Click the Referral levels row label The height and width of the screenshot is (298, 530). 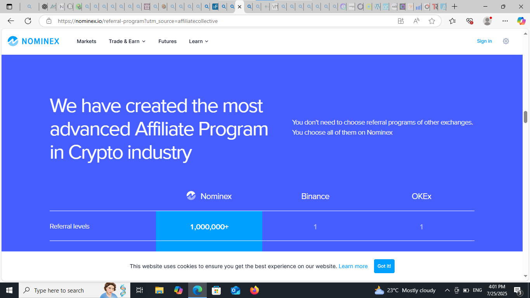[x=69, y=226]
